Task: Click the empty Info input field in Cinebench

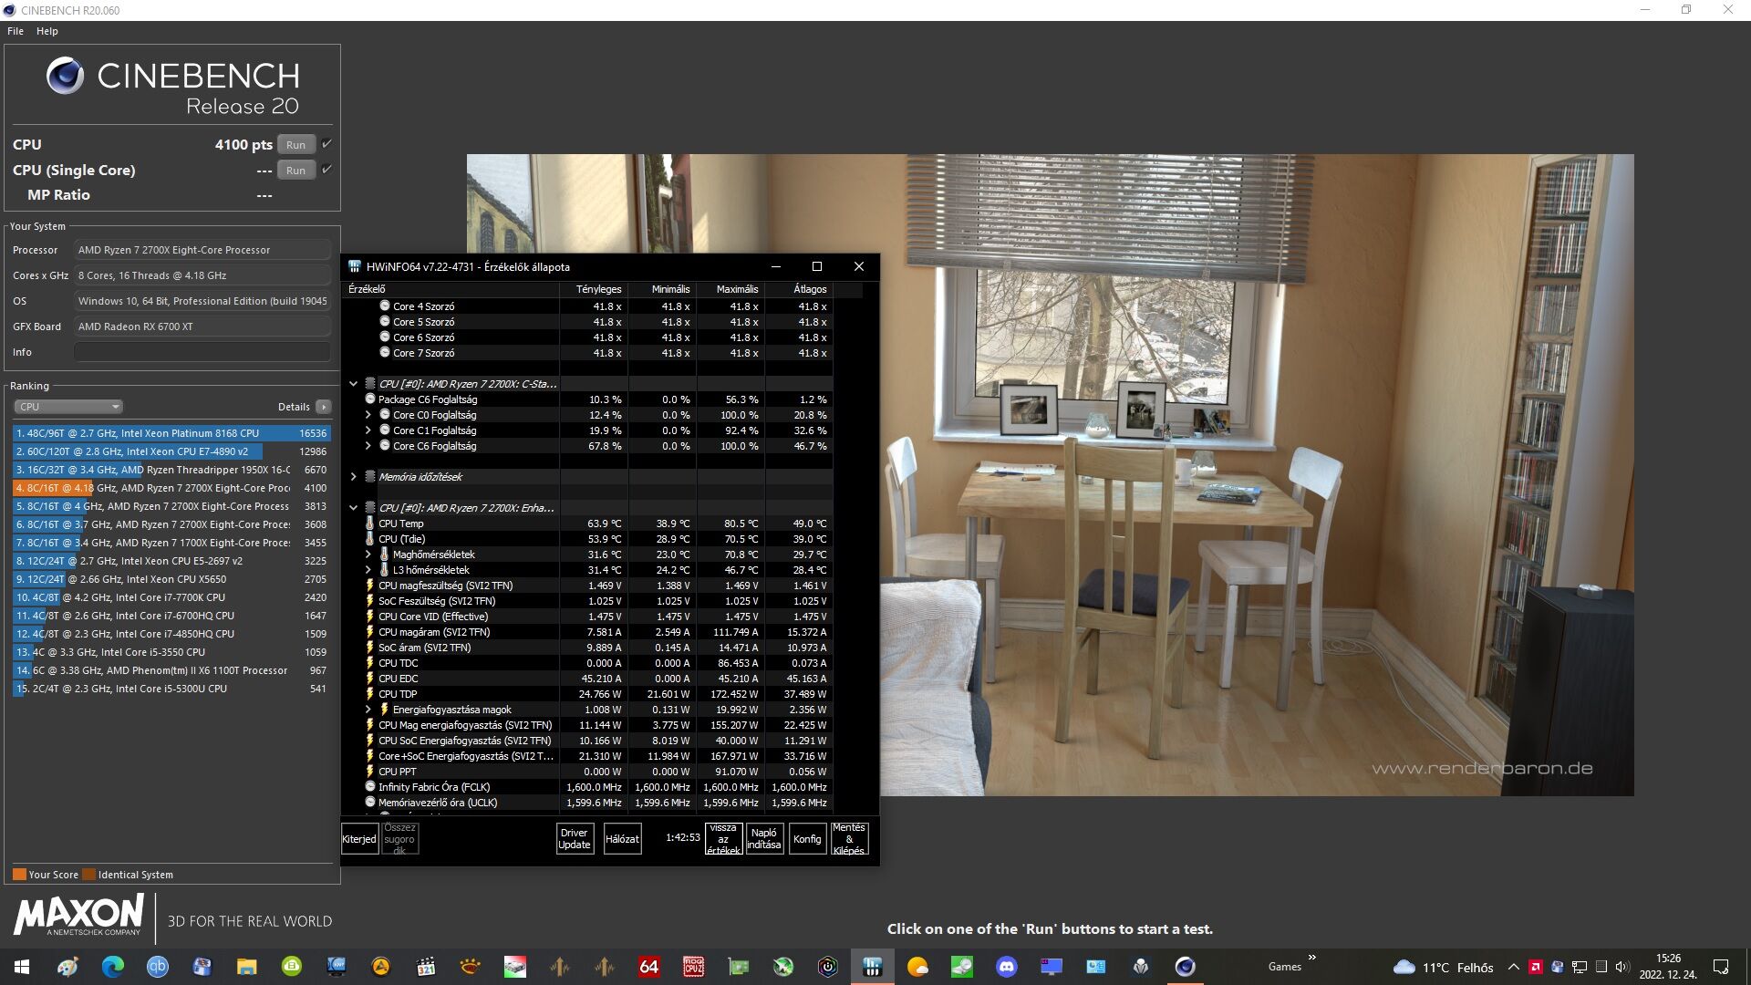Action: pos(202,352)
